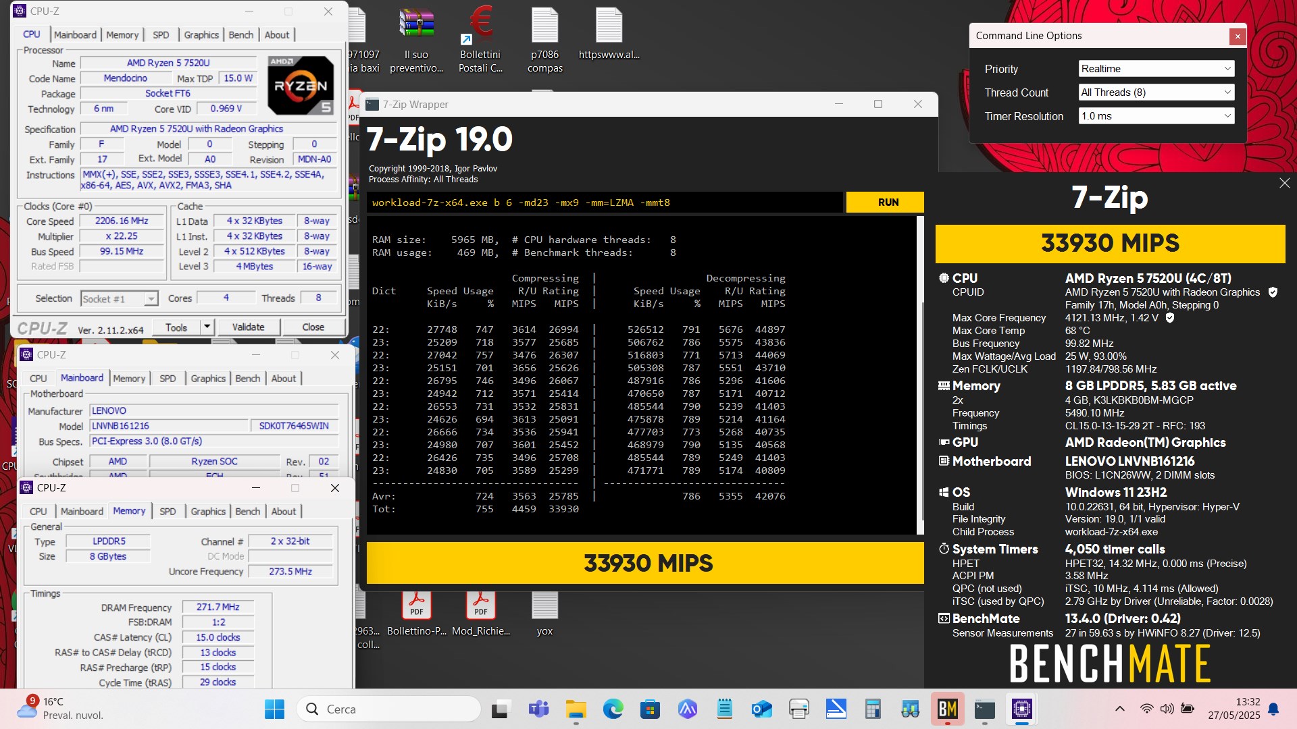Screen dimensions: 1297x729
Task: Open CPU tab in the Memory CPU-Z window
Action: [x=39, y=512]
